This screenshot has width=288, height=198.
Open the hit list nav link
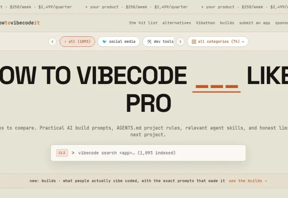pos(143,23)
